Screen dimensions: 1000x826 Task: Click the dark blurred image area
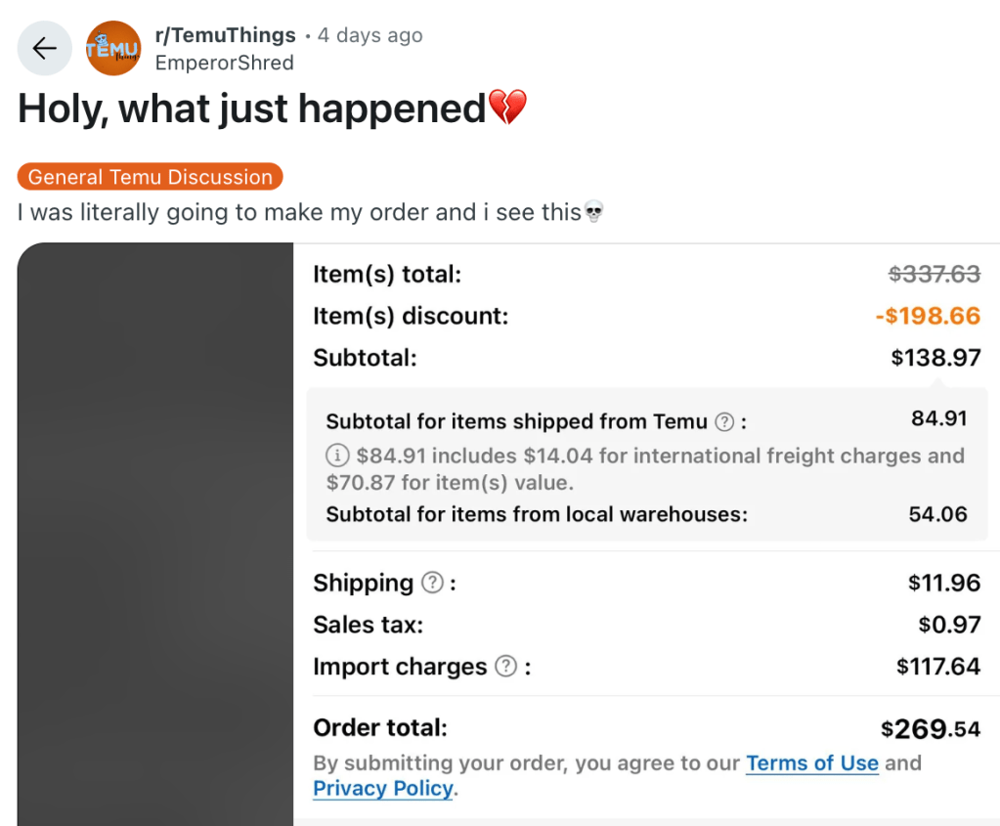(x=155, y=534)
